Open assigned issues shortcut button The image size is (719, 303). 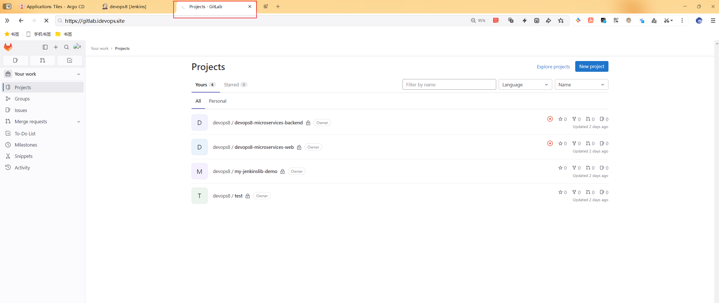[15, 60]
